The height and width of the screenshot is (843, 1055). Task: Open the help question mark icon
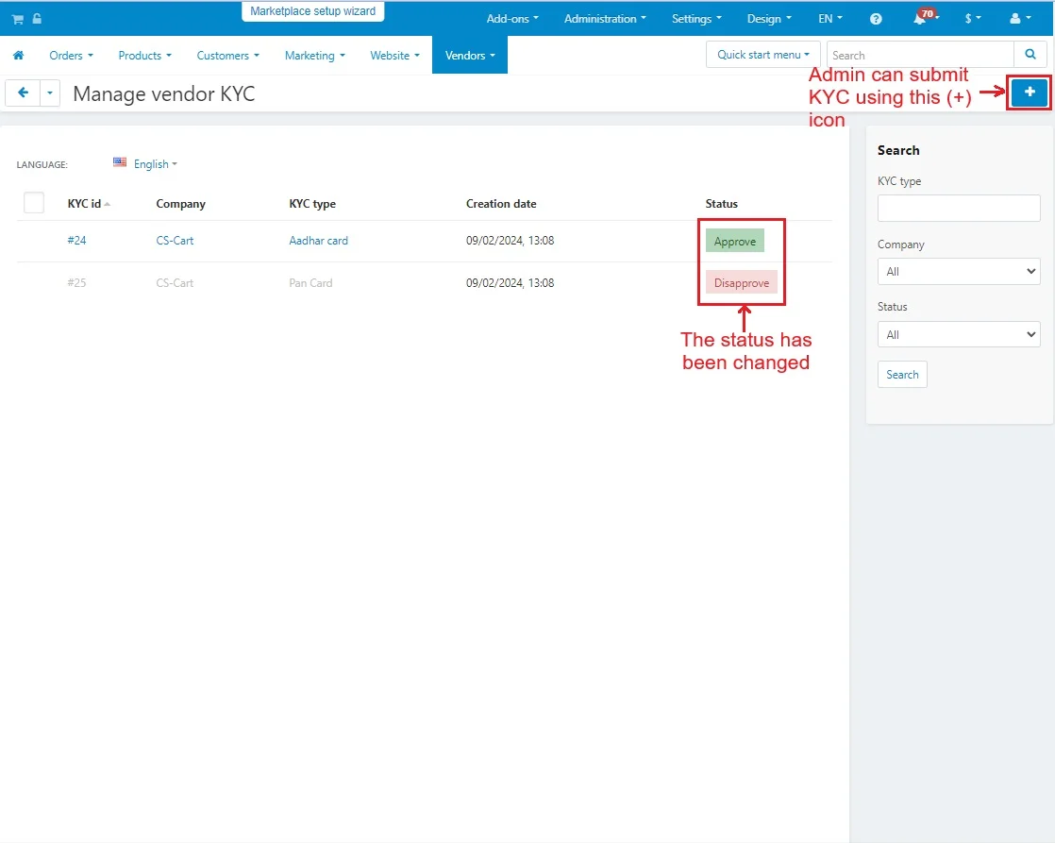876,19
